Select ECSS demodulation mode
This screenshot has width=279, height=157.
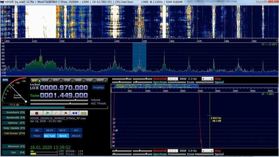(x=47, y=80)
